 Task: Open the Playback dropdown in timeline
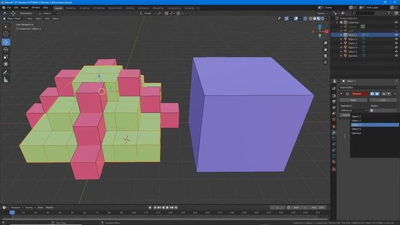tap(17, 207)
